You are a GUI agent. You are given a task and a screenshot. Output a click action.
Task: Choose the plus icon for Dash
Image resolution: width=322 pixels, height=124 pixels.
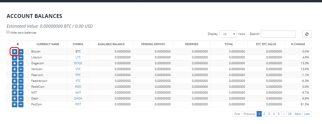(x=14, y=98)
